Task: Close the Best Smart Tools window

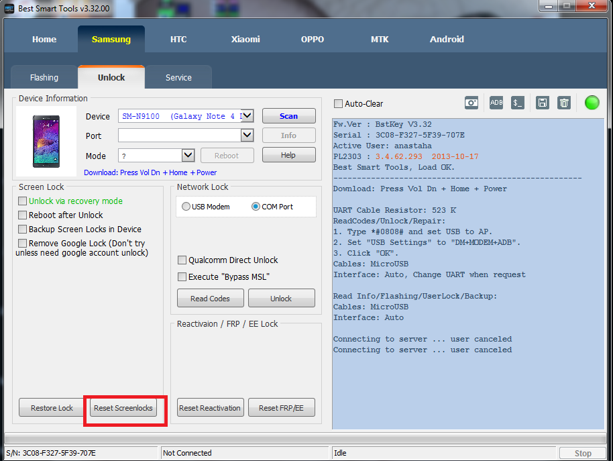Action: coord(592,6)
